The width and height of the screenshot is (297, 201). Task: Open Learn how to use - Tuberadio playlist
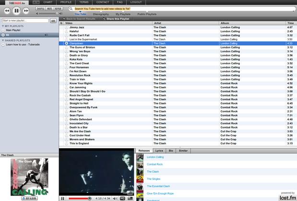(x=23, y=45)
